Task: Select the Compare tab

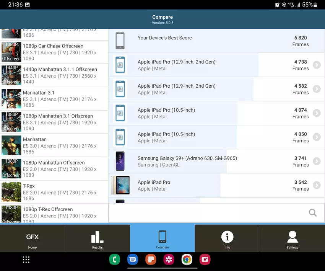Action: point(162,238)
